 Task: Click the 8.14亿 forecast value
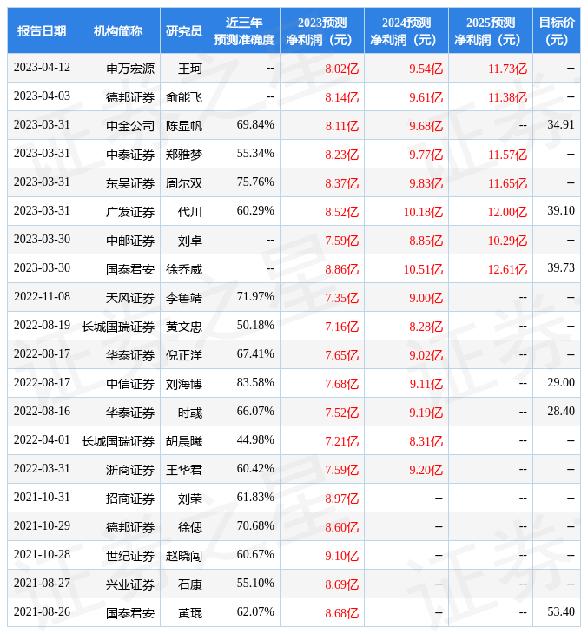click(341, 97)
